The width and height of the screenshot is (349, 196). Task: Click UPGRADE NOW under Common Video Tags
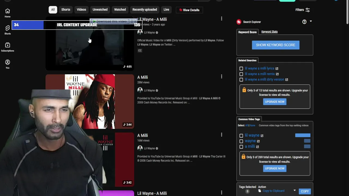coord(275,169)
